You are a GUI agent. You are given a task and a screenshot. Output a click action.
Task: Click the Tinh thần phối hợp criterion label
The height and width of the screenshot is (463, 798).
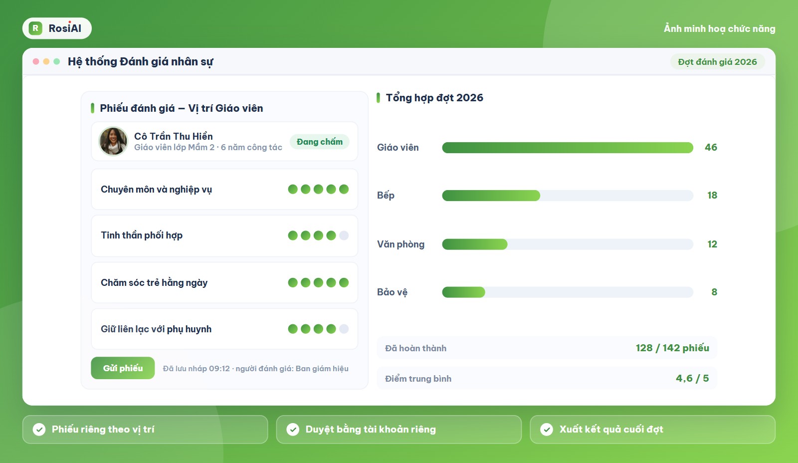(x=142, y=235)
